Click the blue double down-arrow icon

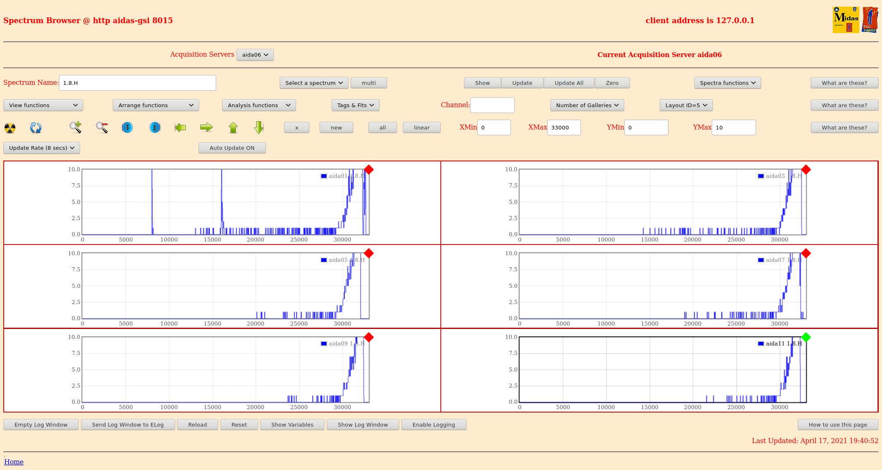click(127, 127)
